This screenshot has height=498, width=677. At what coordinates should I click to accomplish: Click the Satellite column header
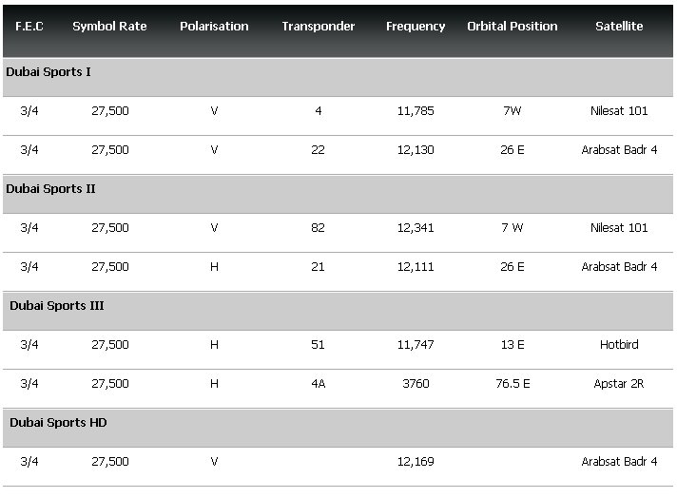(x=619, y=27)
